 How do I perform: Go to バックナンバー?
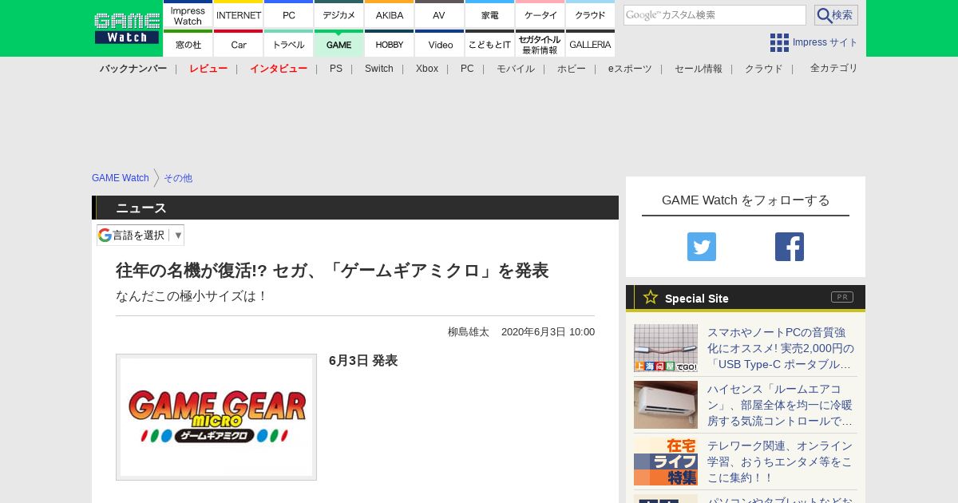click(x=133, y=69)
